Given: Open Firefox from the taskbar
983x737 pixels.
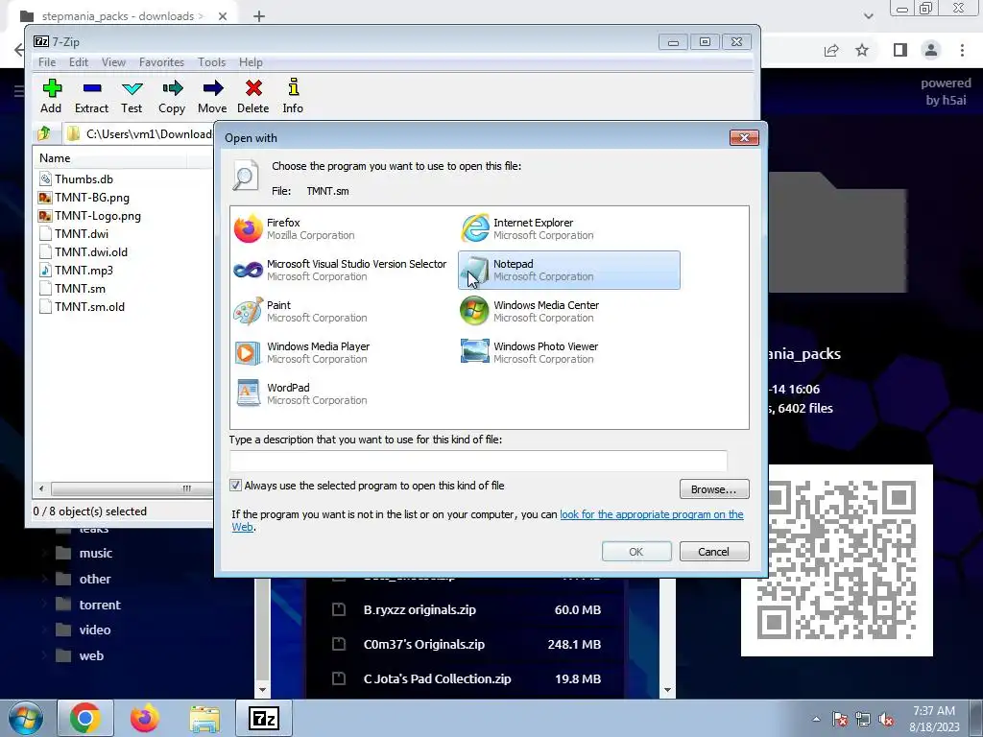Looking at the screenshot, I should coord(145,718).
